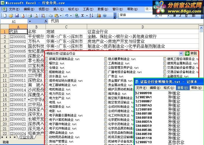
Task: Expand the address bar path dropdown
Action: [x=181, y=53]
